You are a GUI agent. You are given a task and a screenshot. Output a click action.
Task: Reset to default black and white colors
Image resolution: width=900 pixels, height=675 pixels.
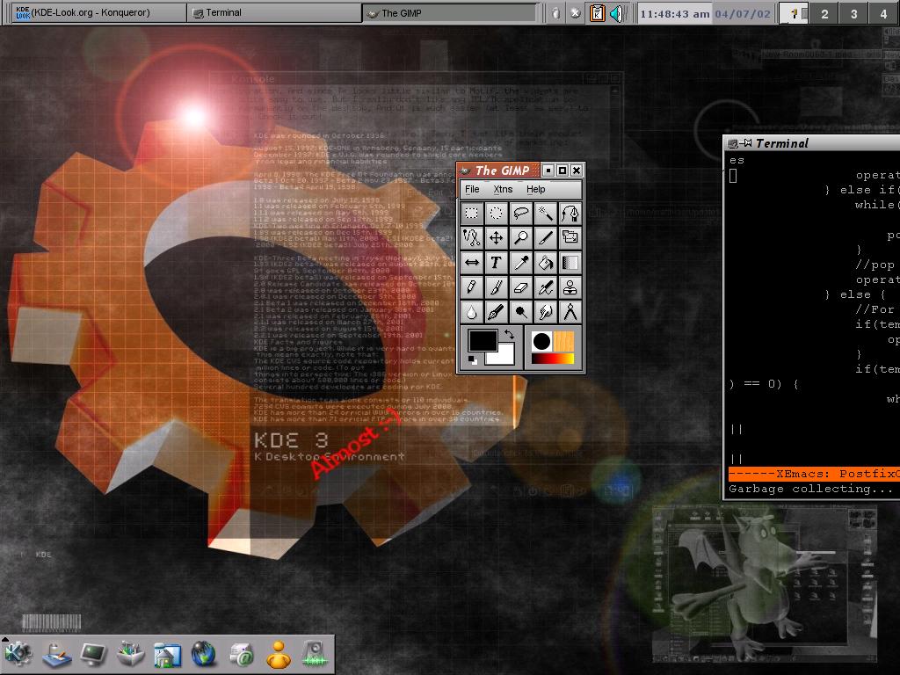[472, 359]
